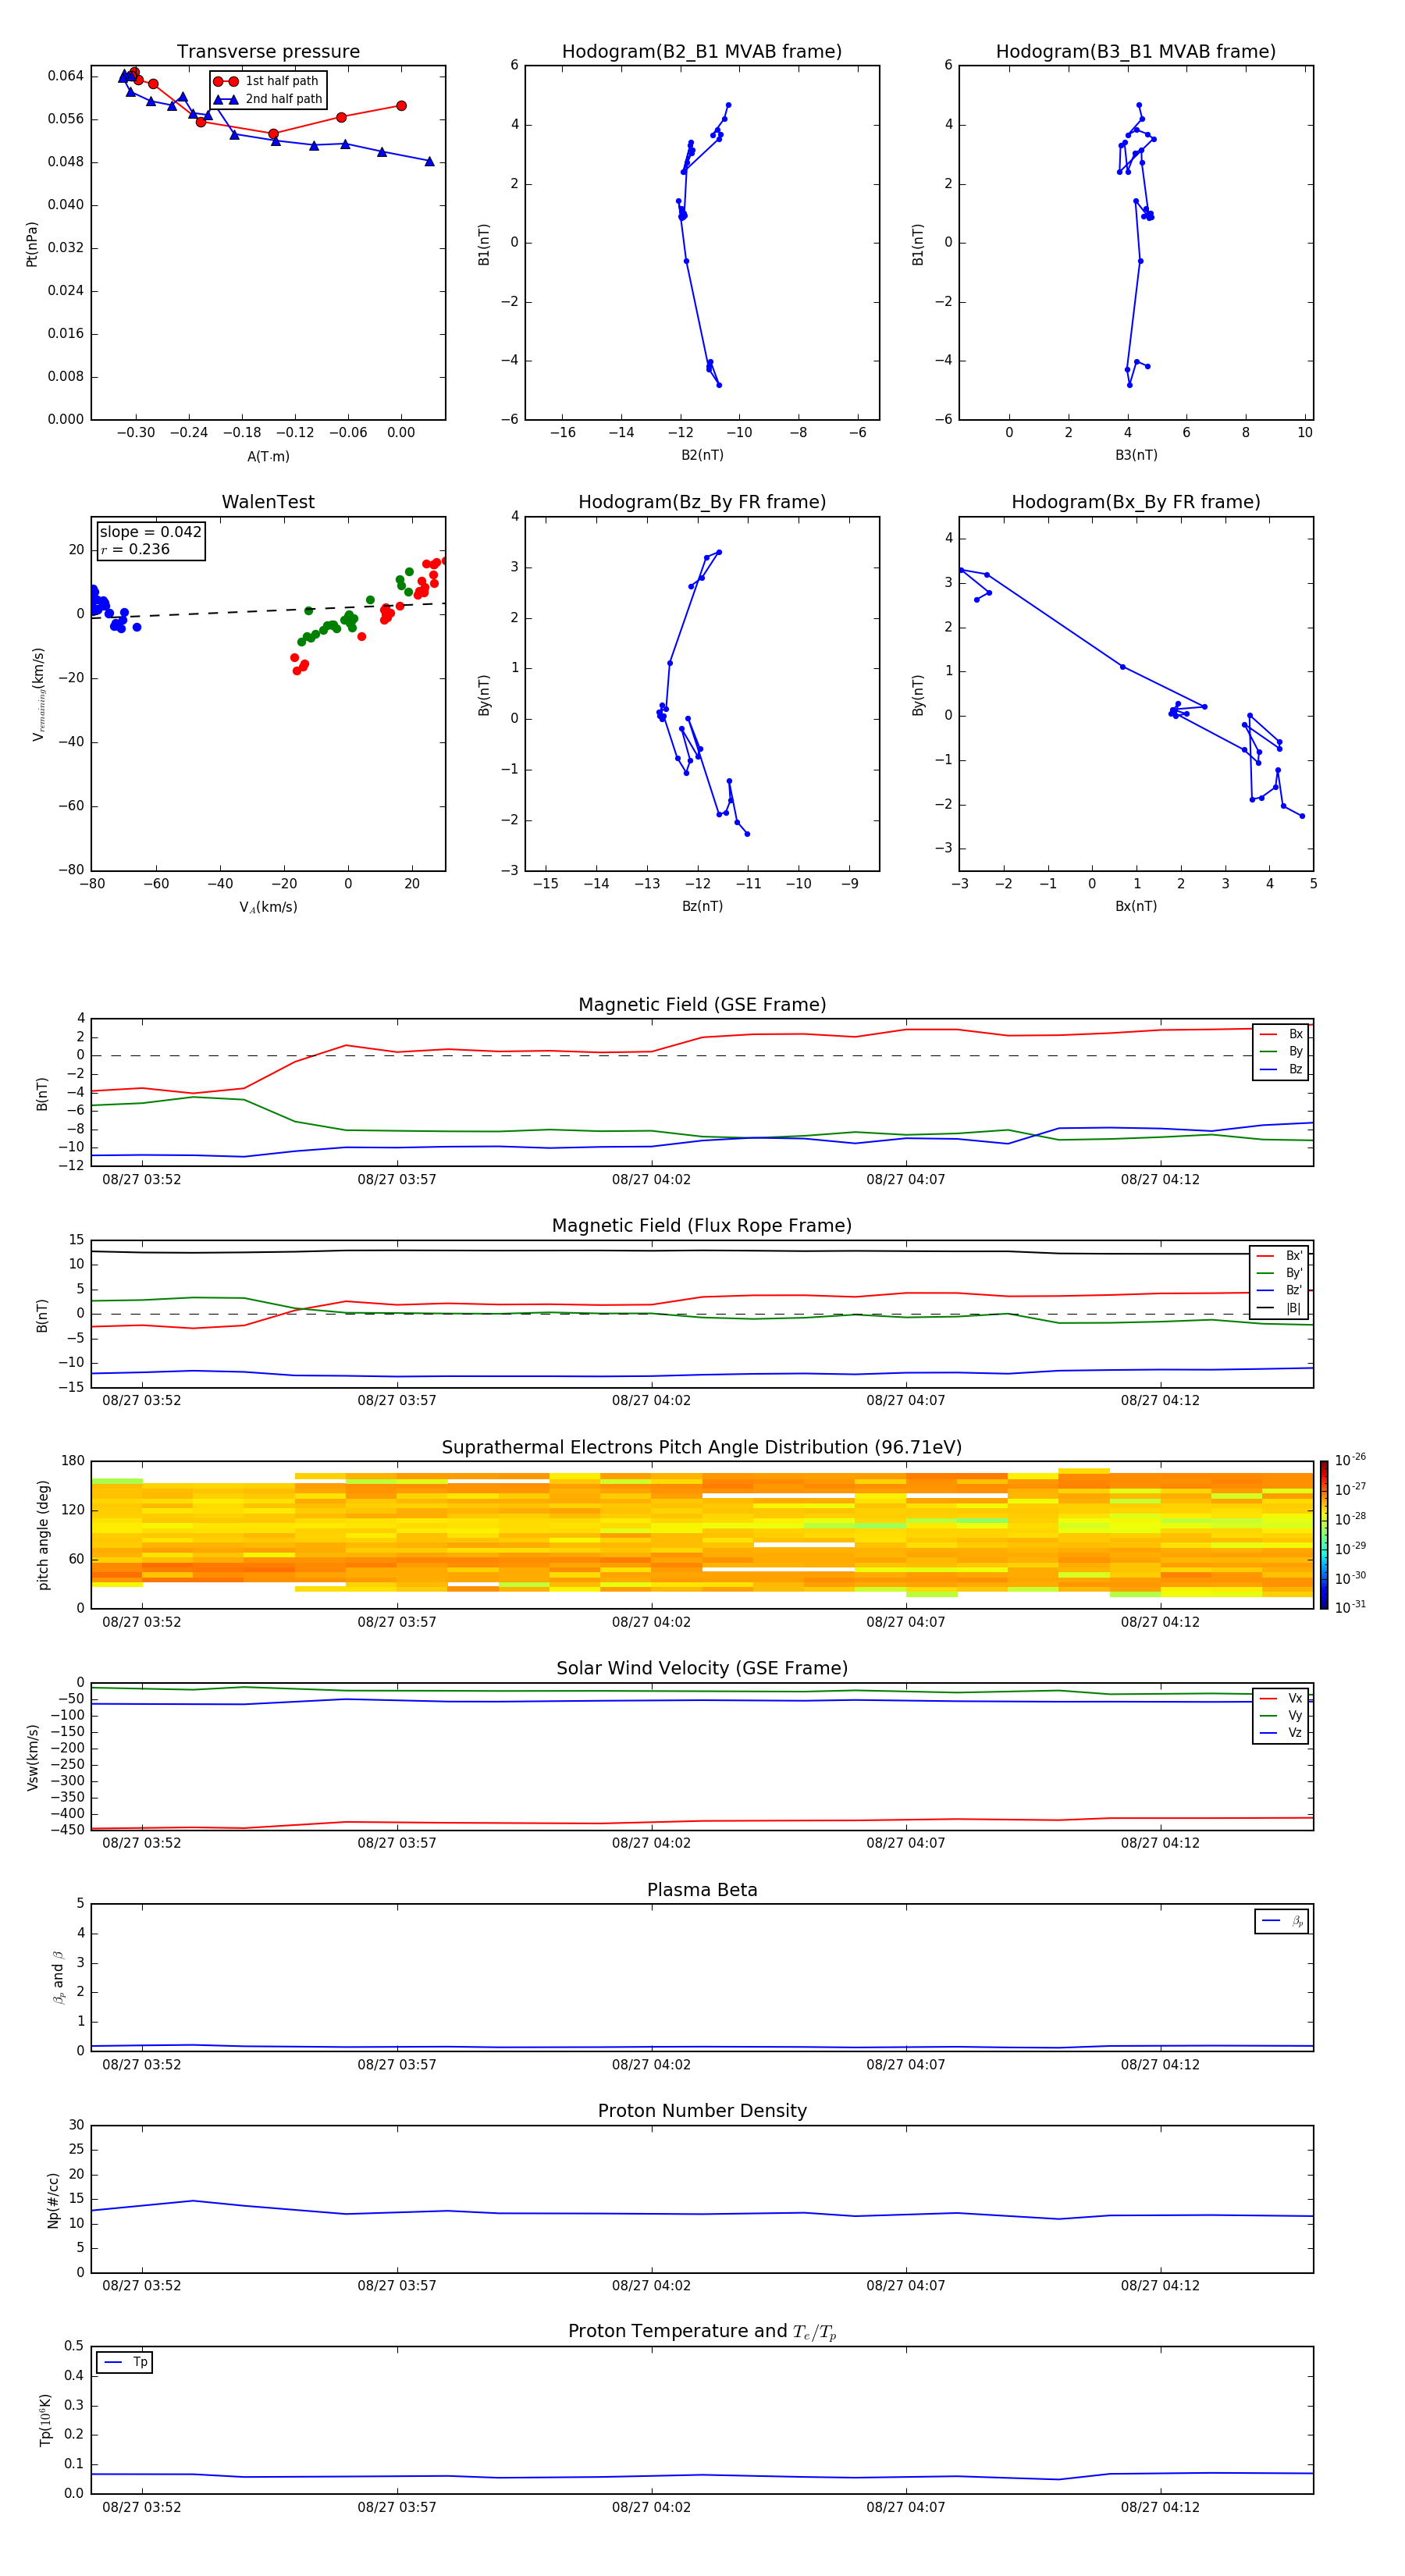
Task: Select the "1st half path" legend label
Action: point(282,81)
